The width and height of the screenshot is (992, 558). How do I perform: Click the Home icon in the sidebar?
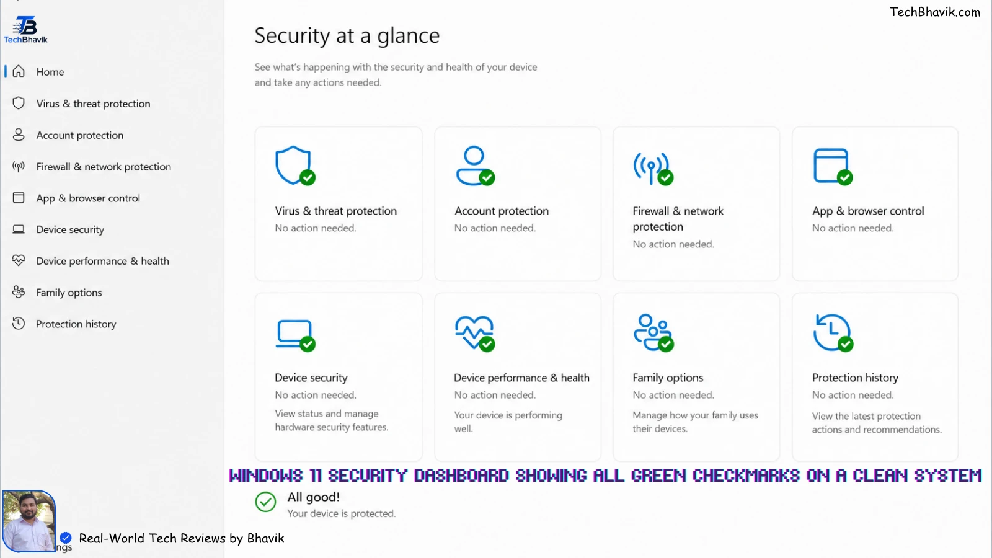19,71
